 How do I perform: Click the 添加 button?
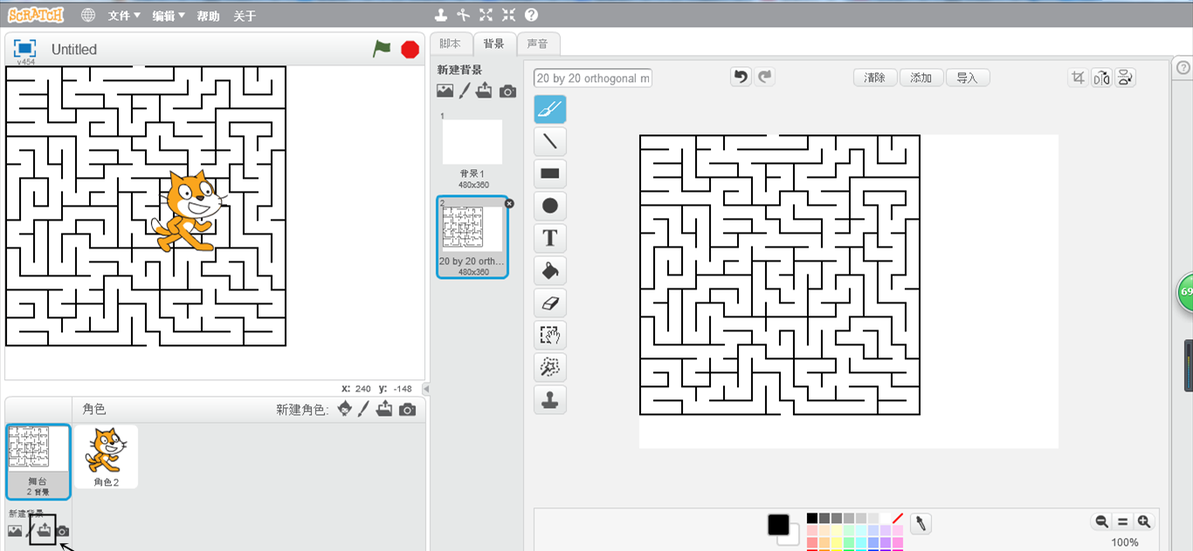coord(921,78)
